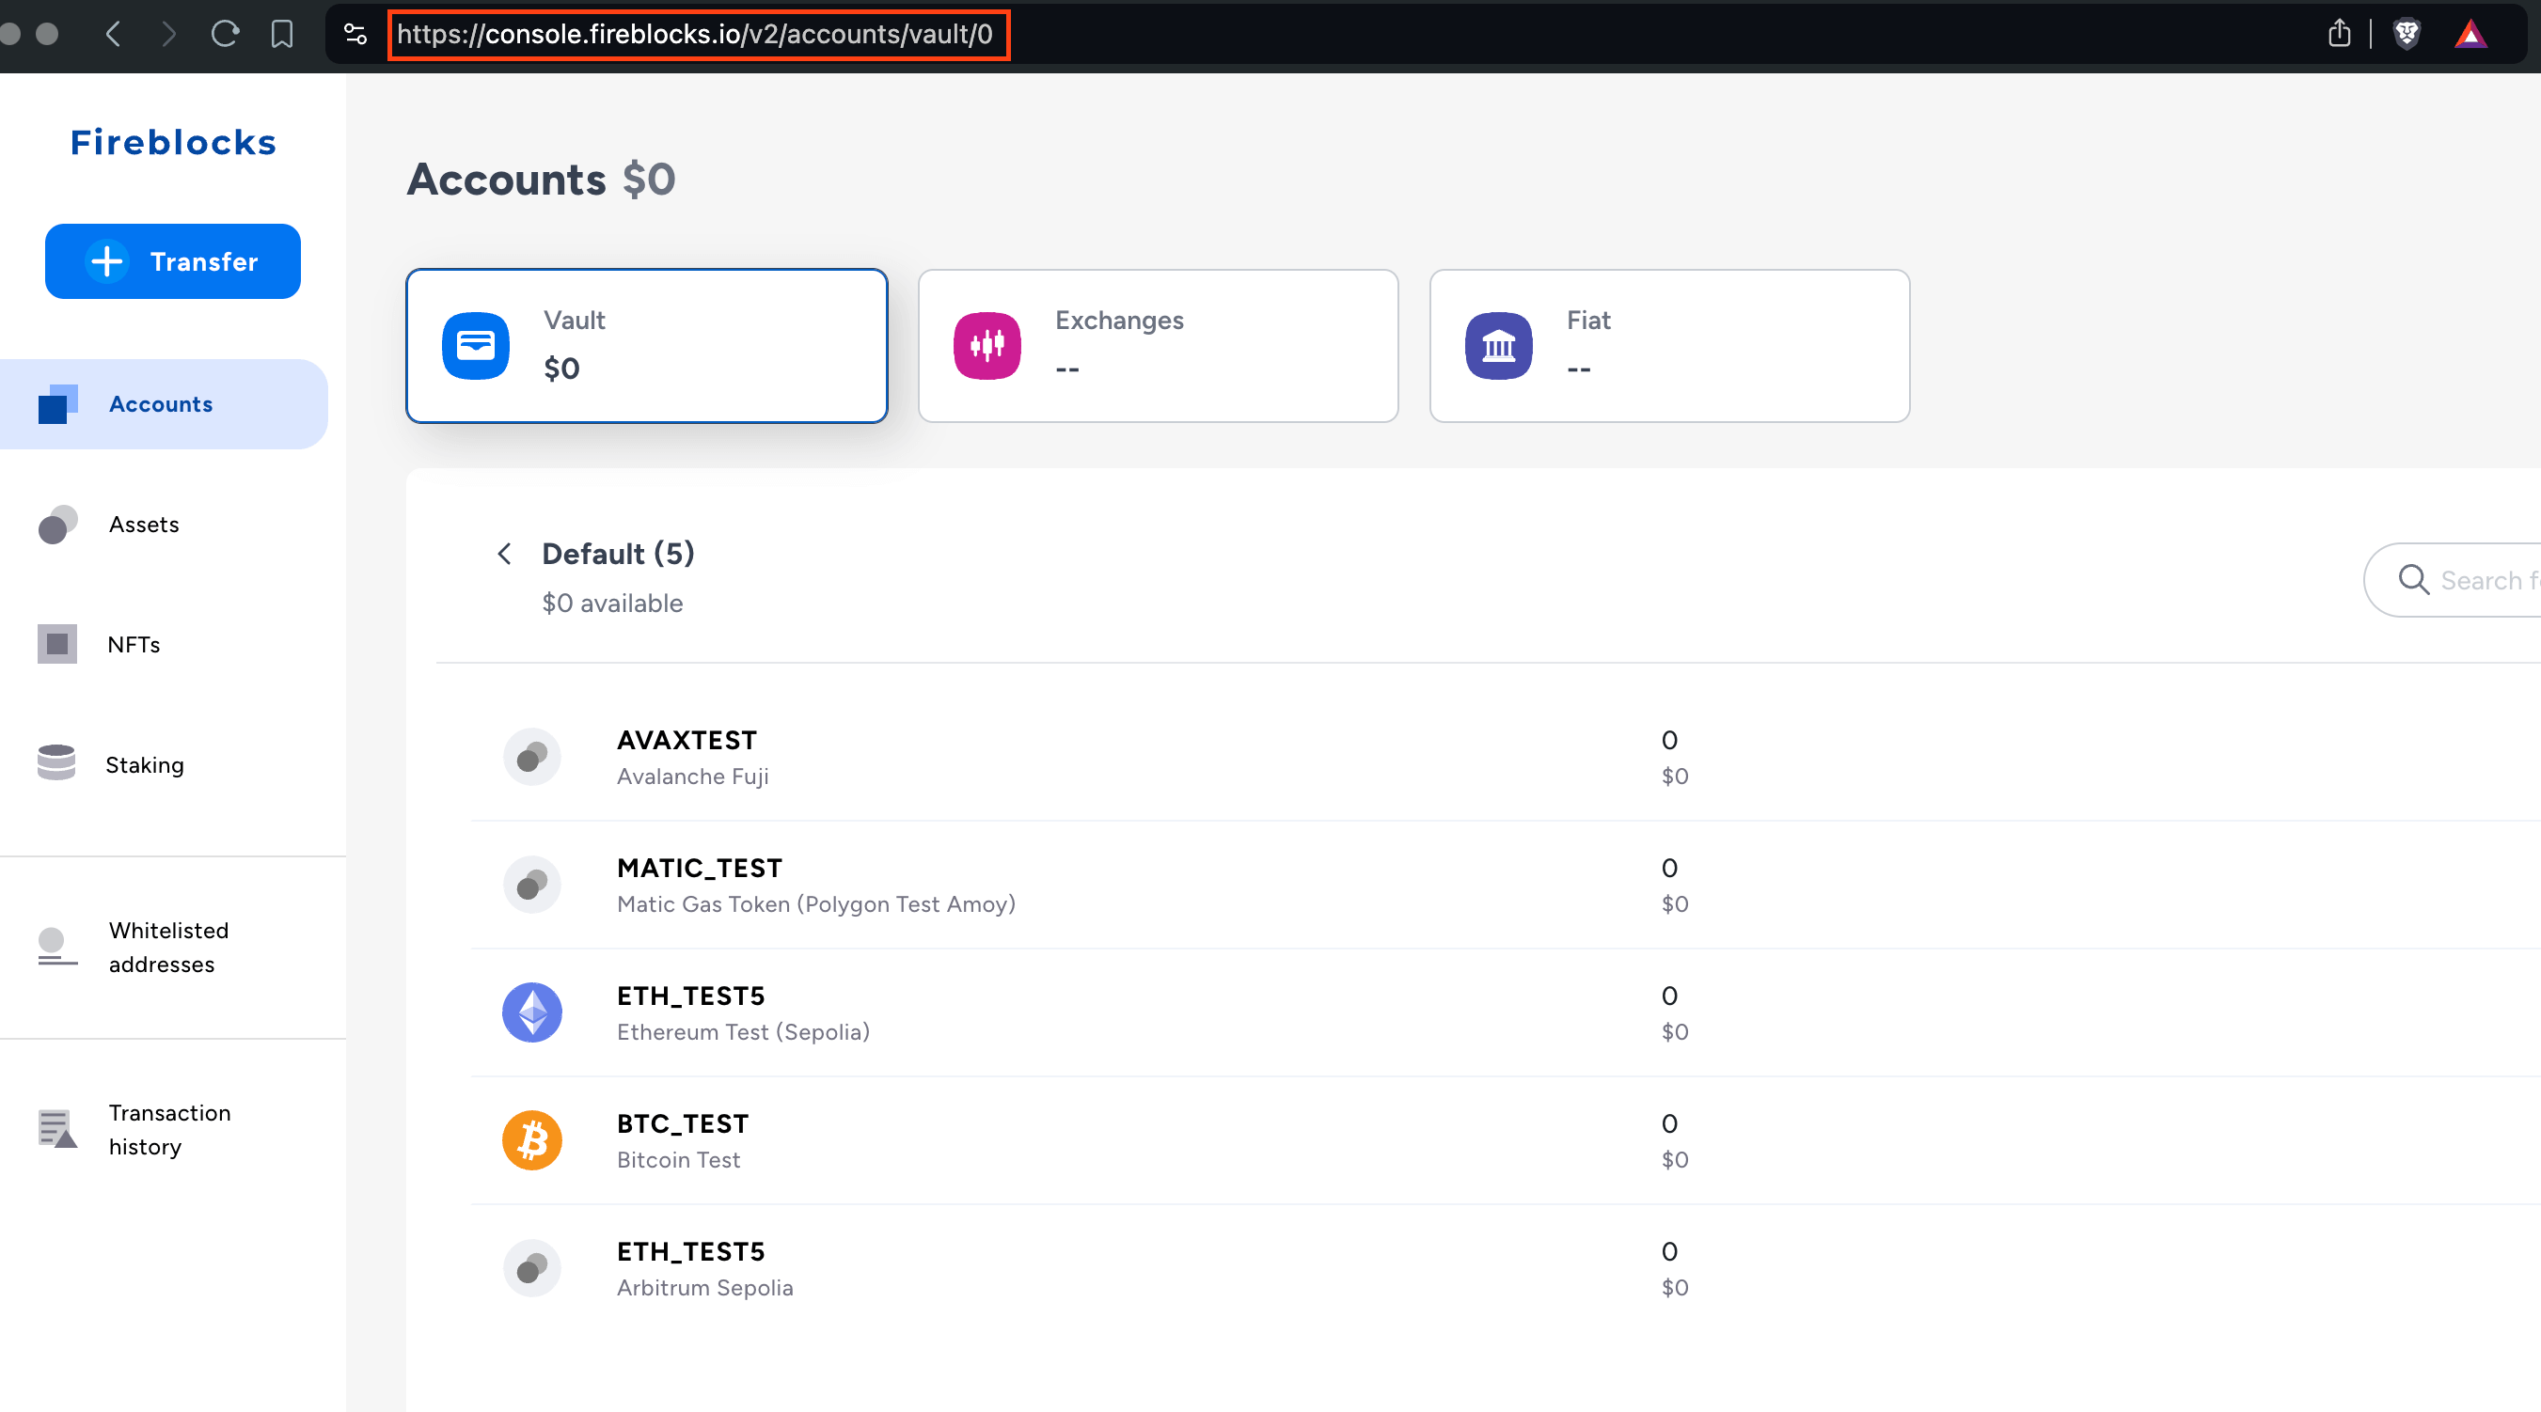Go back using the Default vault chevron
The height and width of the screenshot is (1412, 2541).
[x=505, y=554]
